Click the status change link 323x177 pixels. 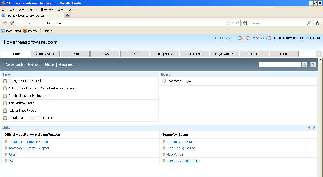click(230, 38)
